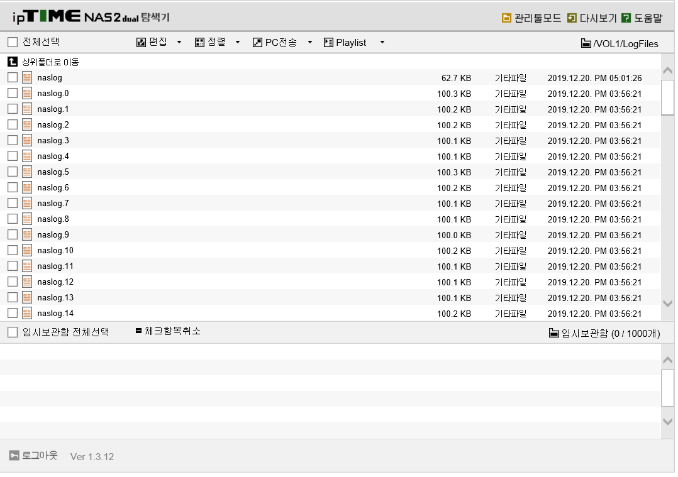Click the file icon next to naslog.0

pos(27,93)
